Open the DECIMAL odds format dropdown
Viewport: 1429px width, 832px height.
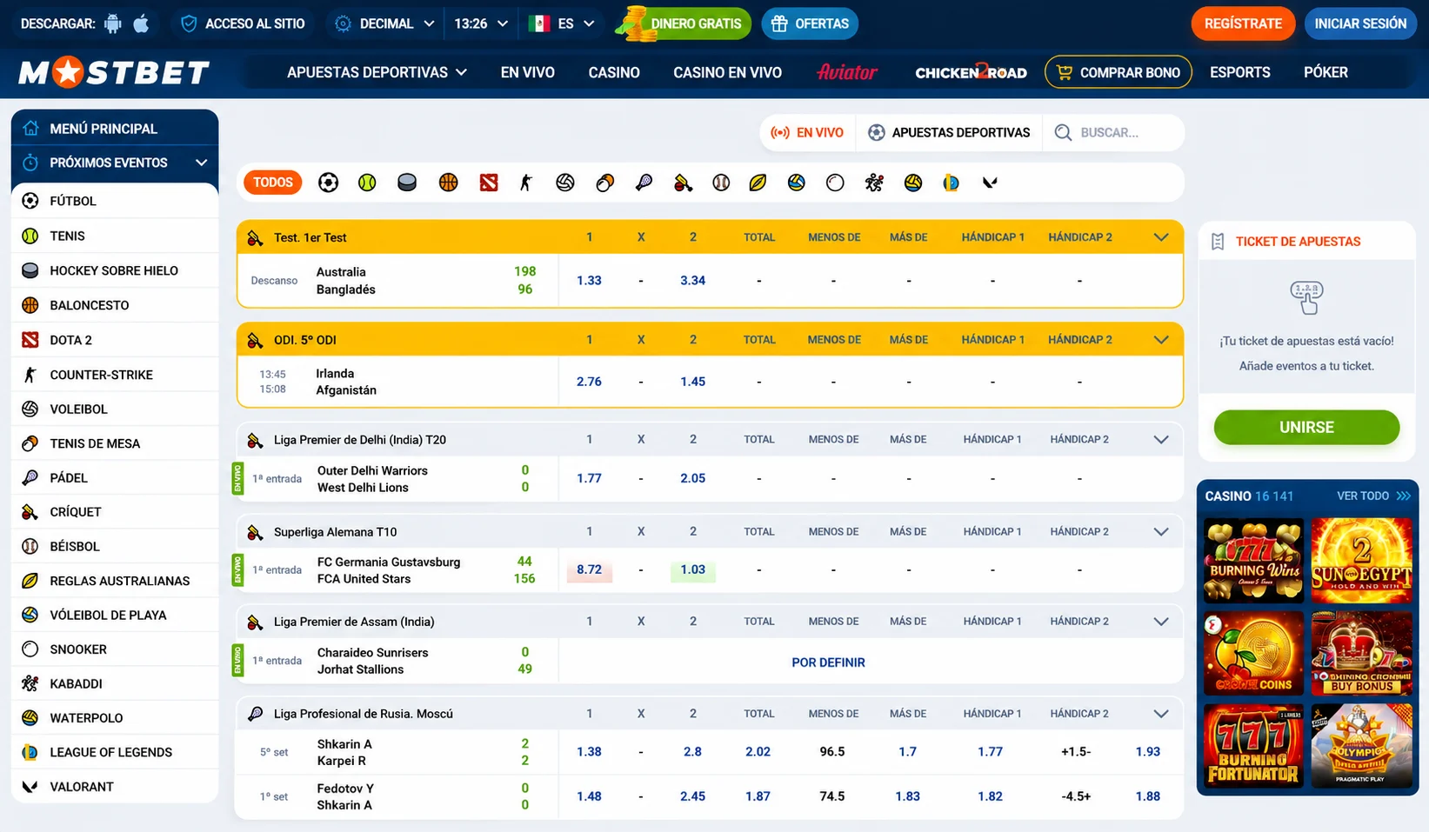click(x=384, y=23)
